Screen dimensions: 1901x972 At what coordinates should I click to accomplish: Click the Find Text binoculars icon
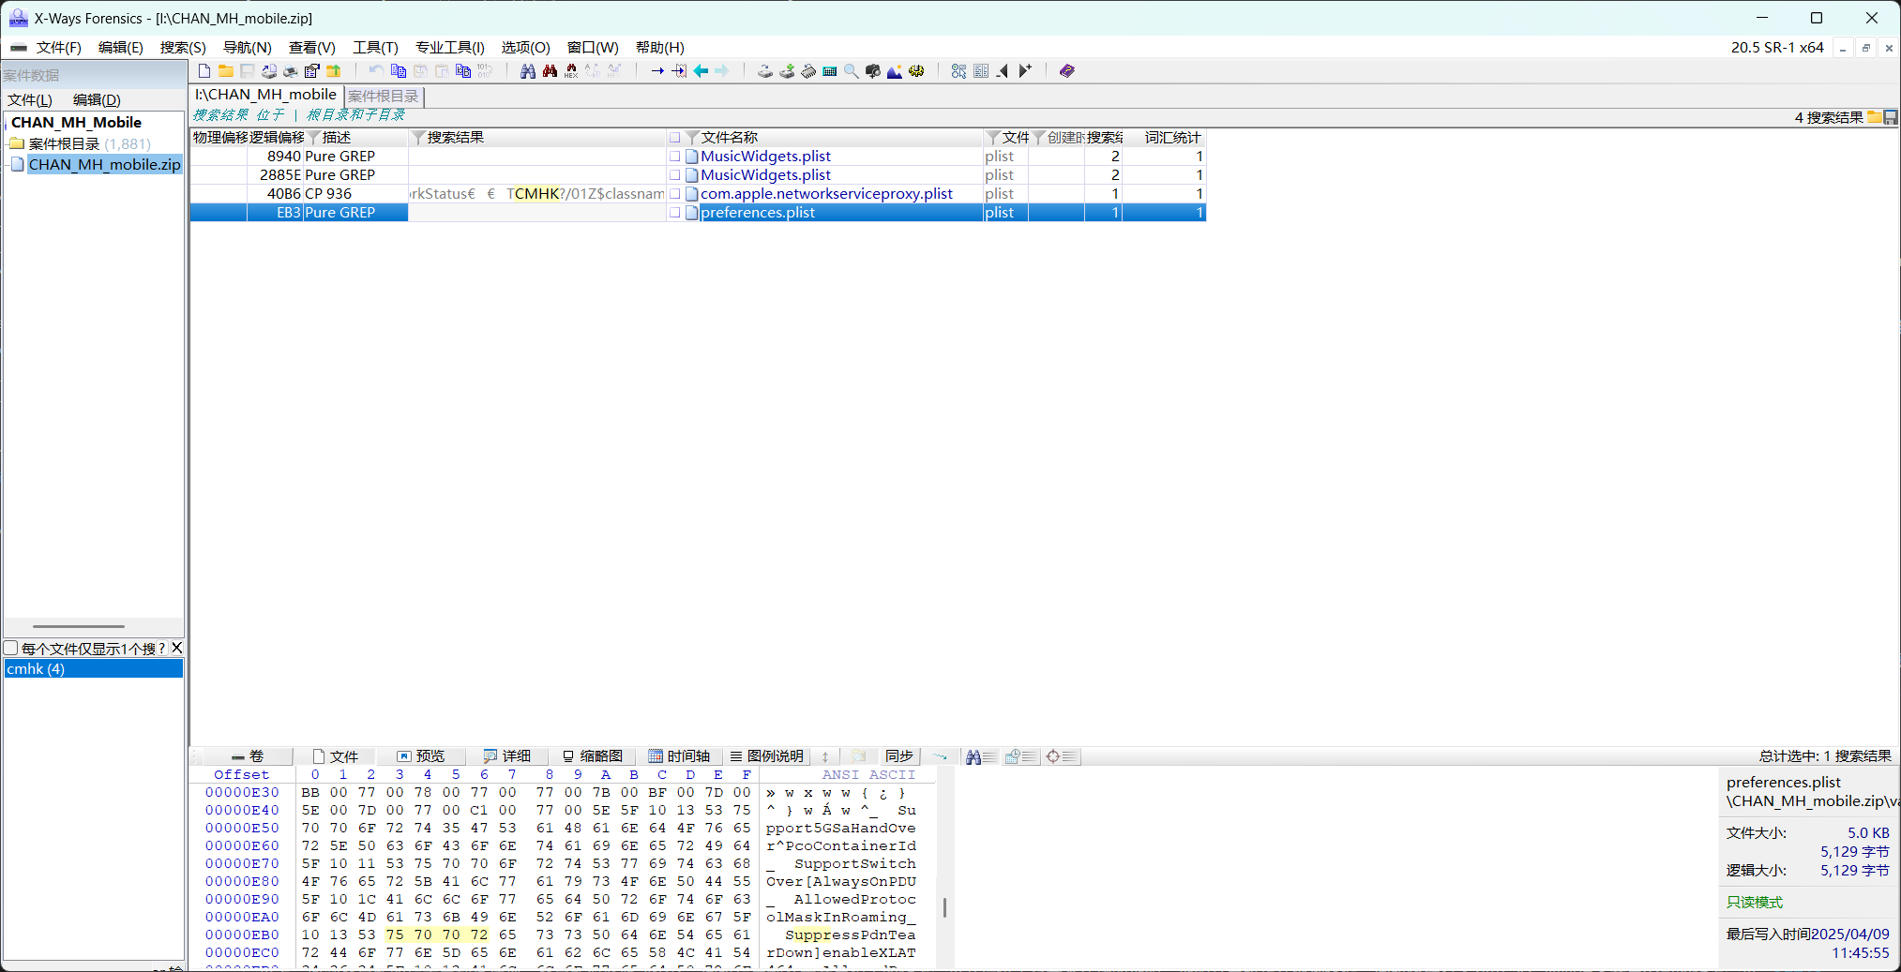pos(528,71)
